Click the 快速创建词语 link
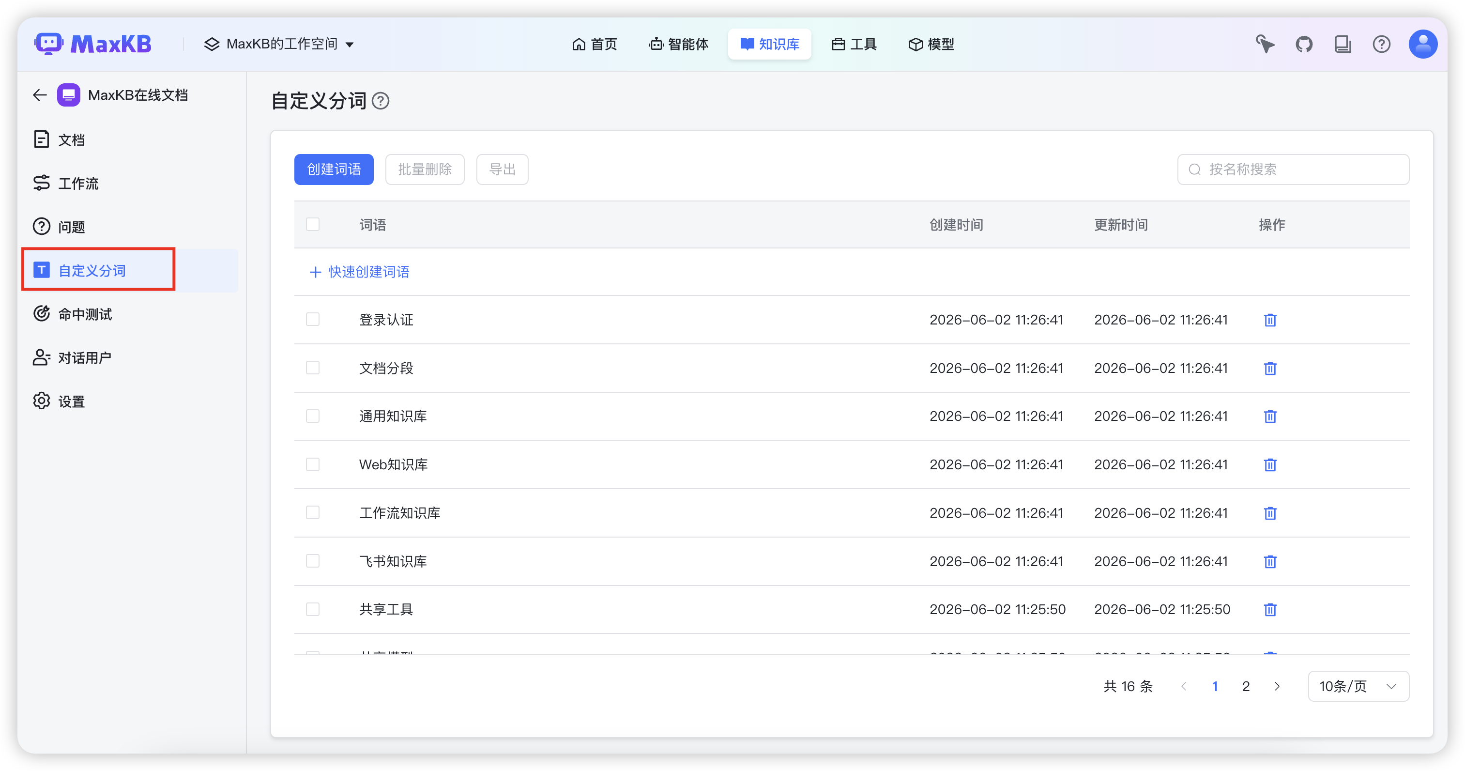1465x771 pixels. coord(359,272)
